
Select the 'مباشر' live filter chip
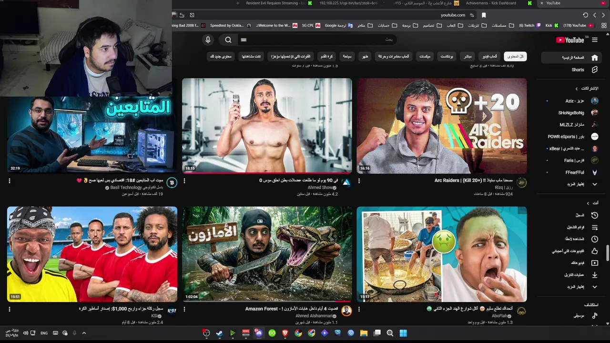point(468,56)
